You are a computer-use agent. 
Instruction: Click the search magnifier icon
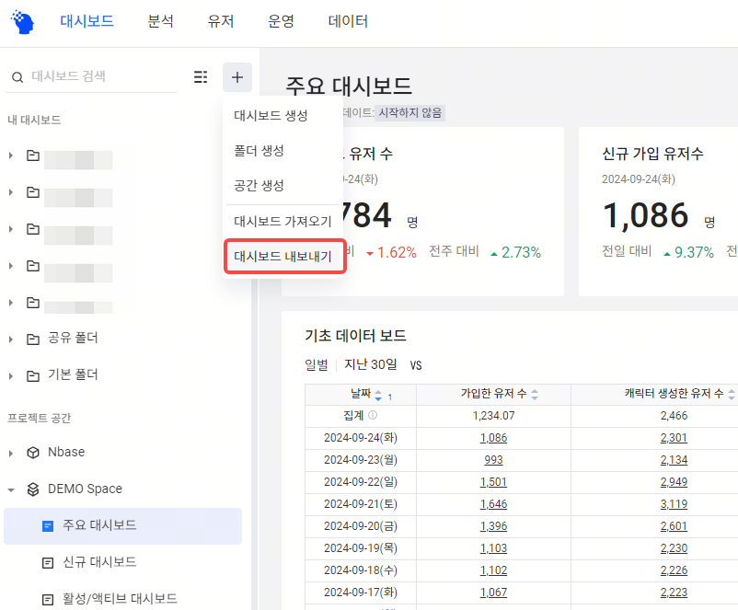pyautogui.click(x=17, y=77)
